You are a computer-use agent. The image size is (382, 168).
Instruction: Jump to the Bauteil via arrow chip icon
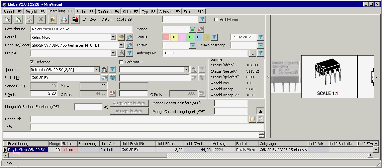(129, 37)
